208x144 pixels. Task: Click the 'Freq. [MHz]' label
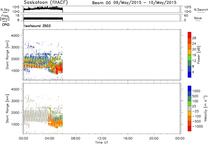[x=5, y=18]
